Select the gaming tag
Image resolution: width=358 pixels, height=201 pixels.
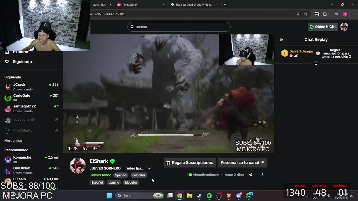click(x=114, y=183)
